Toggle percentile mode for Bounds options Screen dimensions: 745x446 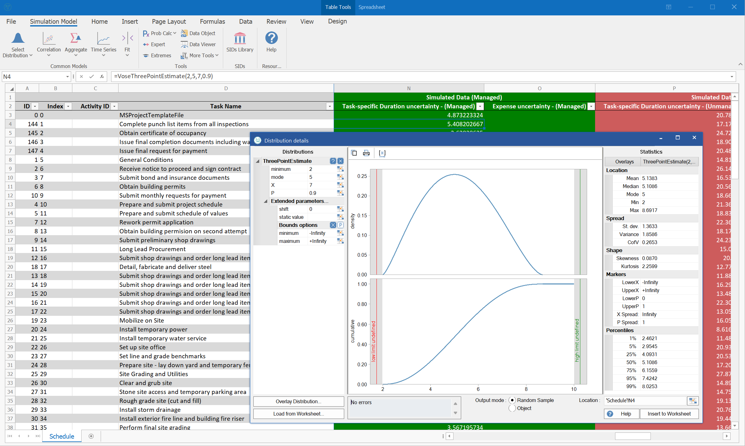click(x=340, y=225)
